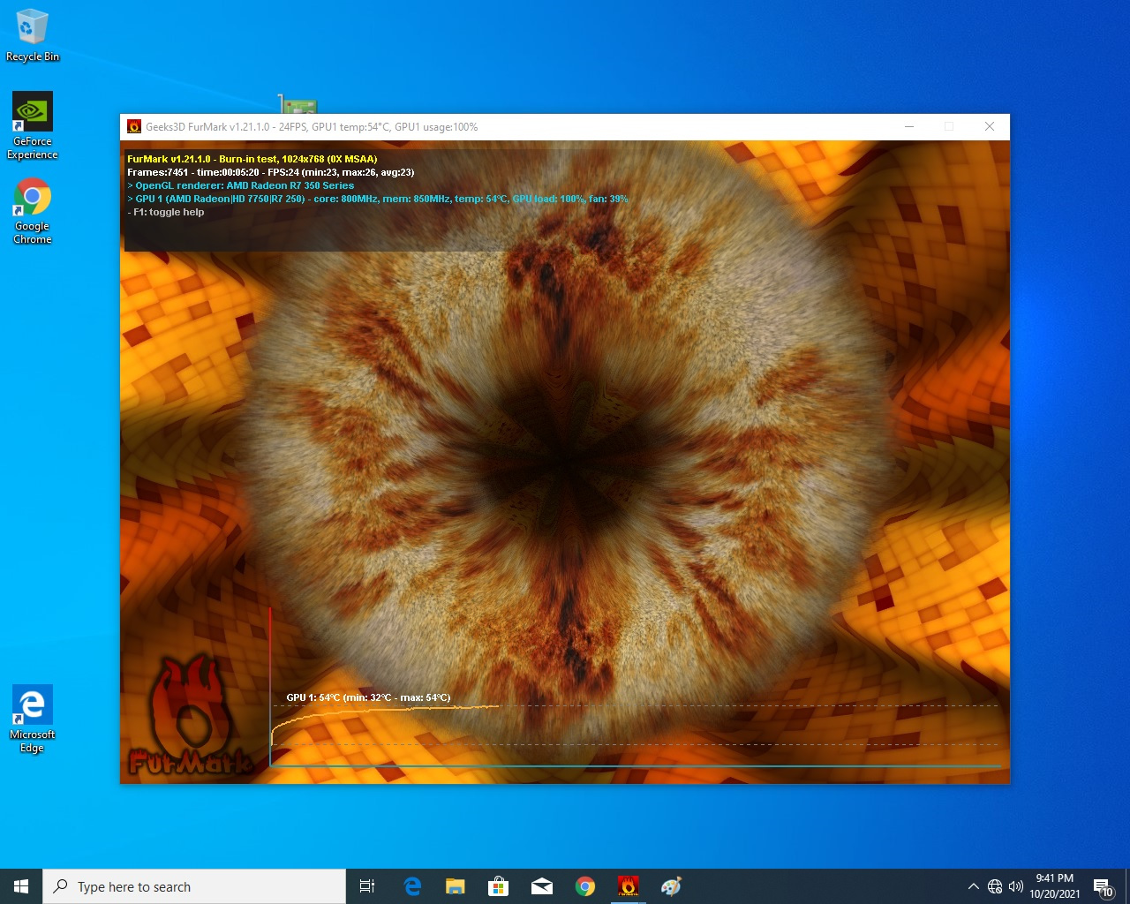Select the Google Chrome desktop shortcut
The height and width of the screenshot is (904, 1130).
tap(33, 211)
